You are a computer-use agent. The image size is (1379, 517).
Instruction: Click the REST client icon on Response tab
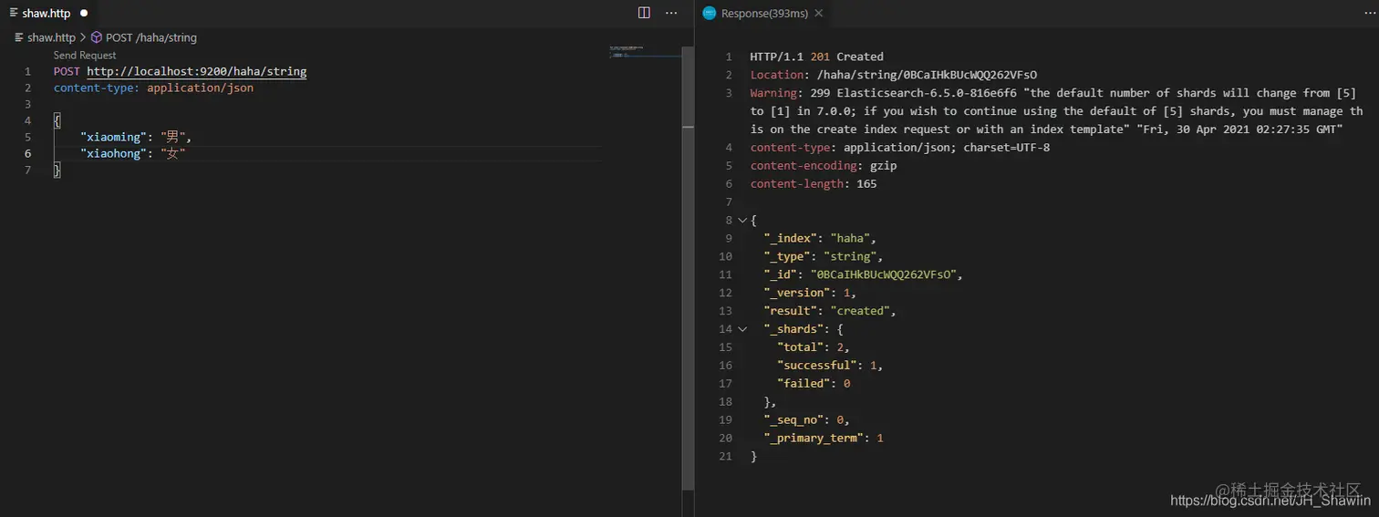710,13
